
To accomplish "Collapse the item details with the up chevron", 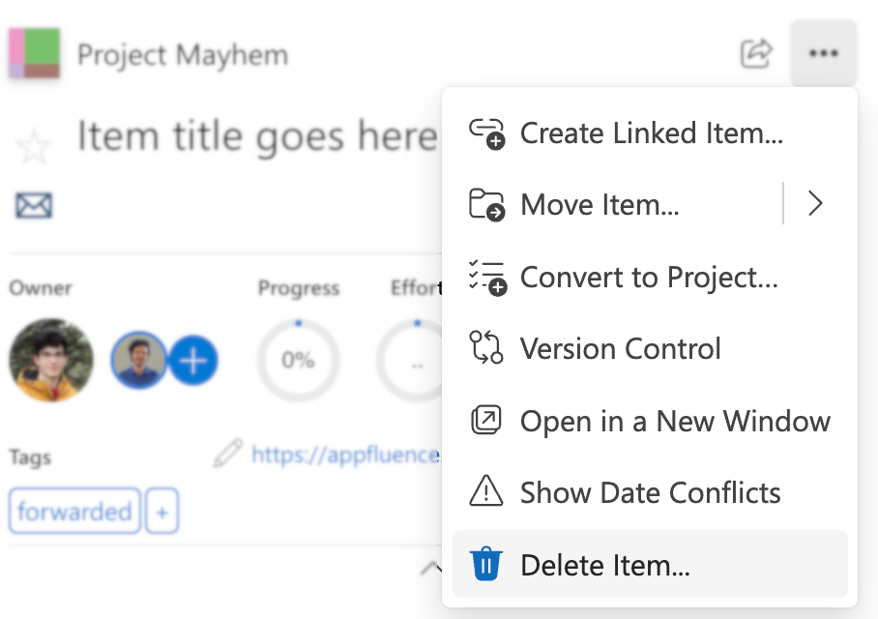I will (431, 571).
